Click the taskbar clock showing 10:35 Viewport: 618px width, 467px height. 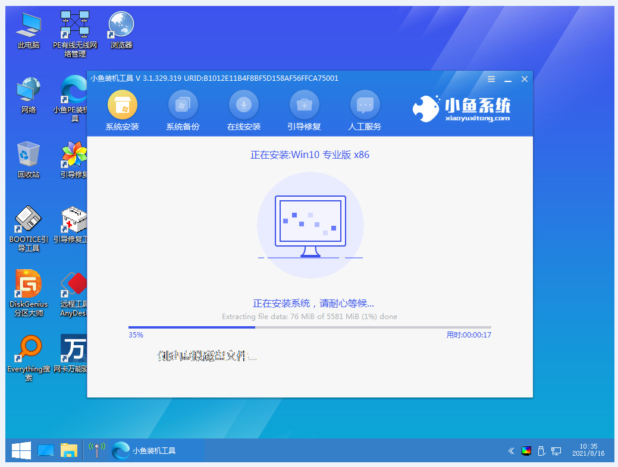click(589, 450)
